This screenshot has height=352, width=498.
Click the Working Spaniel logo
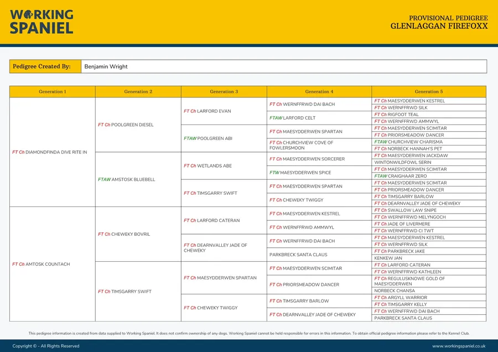click(41, 22)
